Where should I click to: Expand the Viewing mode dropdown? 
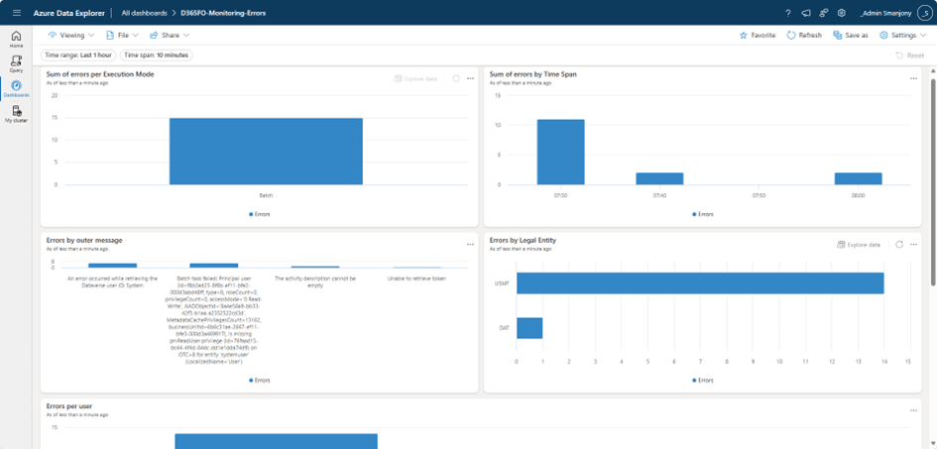tap(71, 35)
